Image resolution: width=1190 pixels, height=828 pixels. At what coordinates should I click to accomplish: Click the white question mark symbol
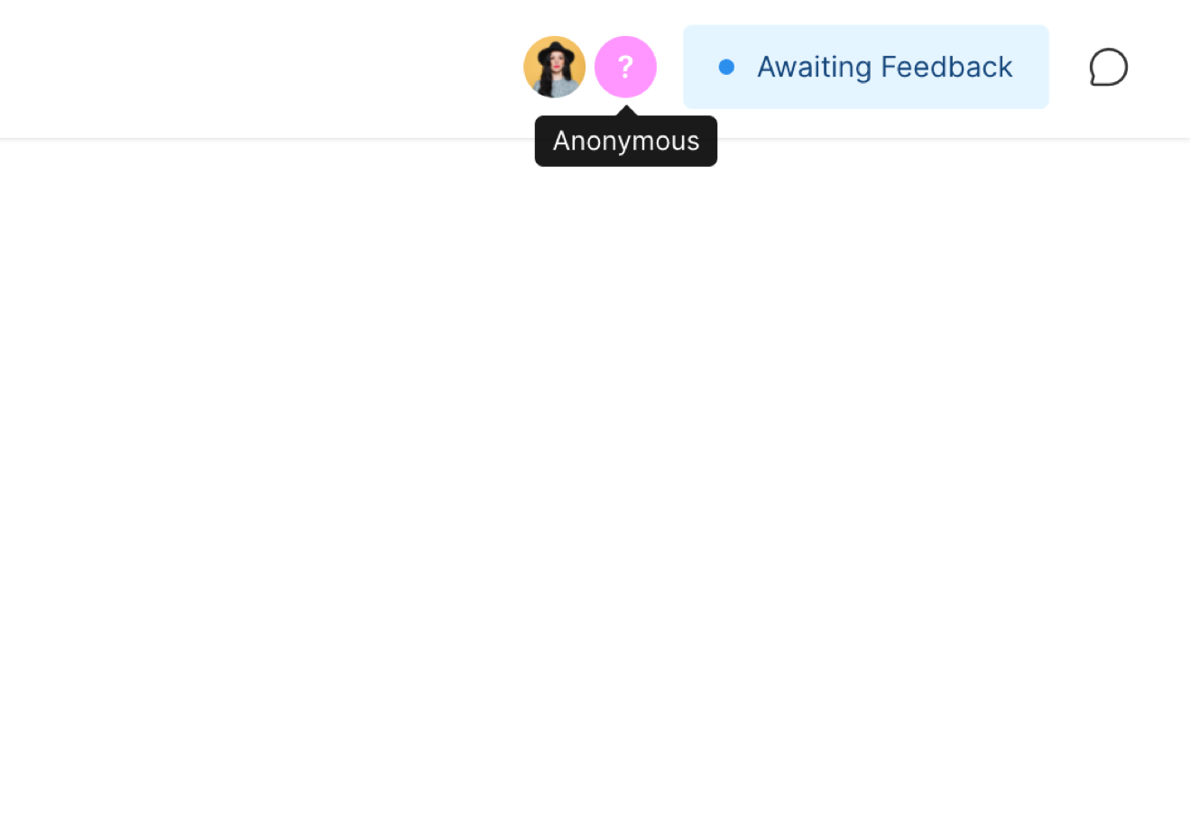625,67
